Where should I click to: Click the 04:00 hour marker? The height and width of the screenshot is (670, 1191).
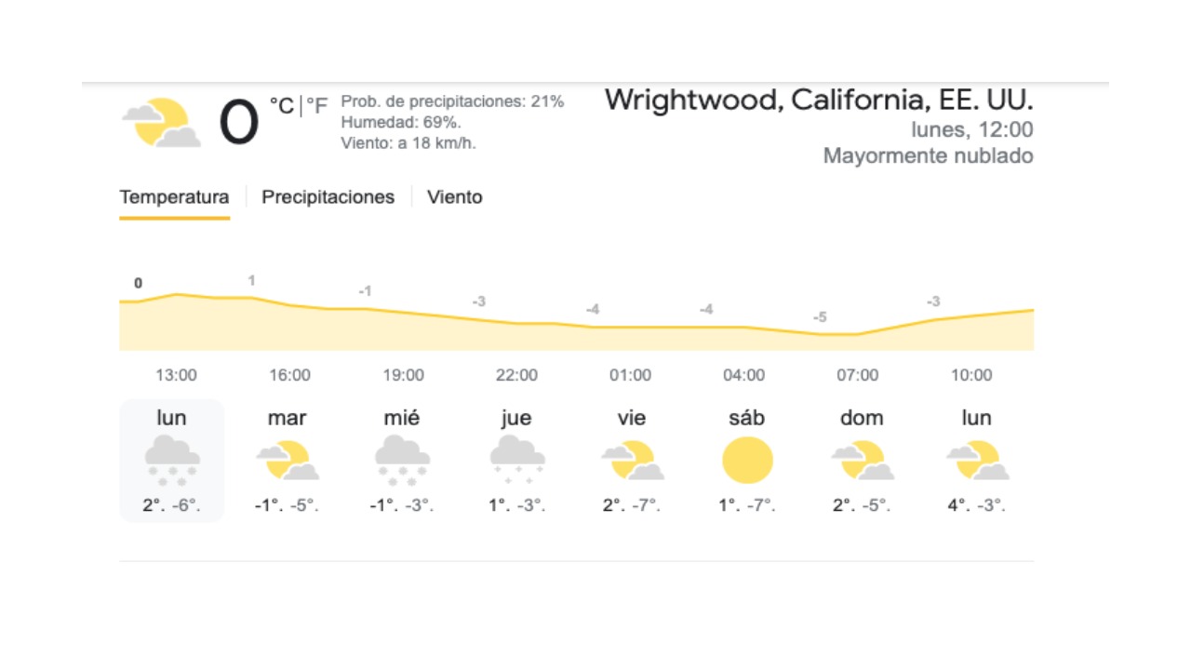pyautogui.click(x=743, y=375)
